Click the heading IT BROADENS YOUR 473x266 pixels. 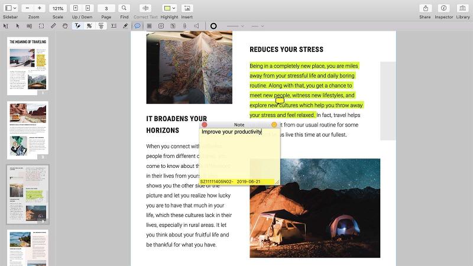[176, 119]
